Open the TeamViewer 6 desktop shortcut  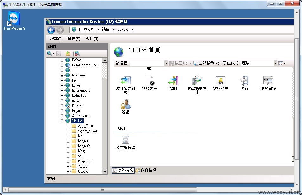click(14, 21)
